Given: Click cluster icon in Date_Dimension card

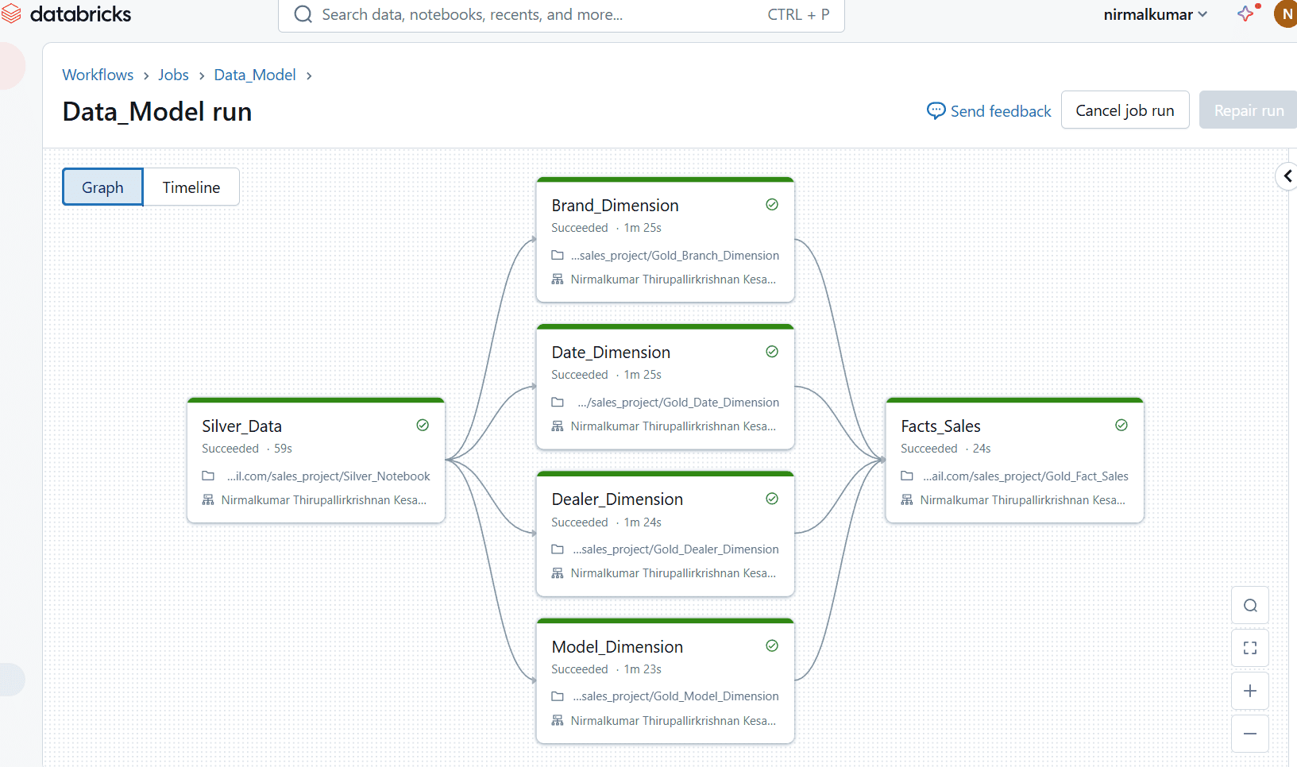Looking at the screenshot, I should [x=558, y=426].
